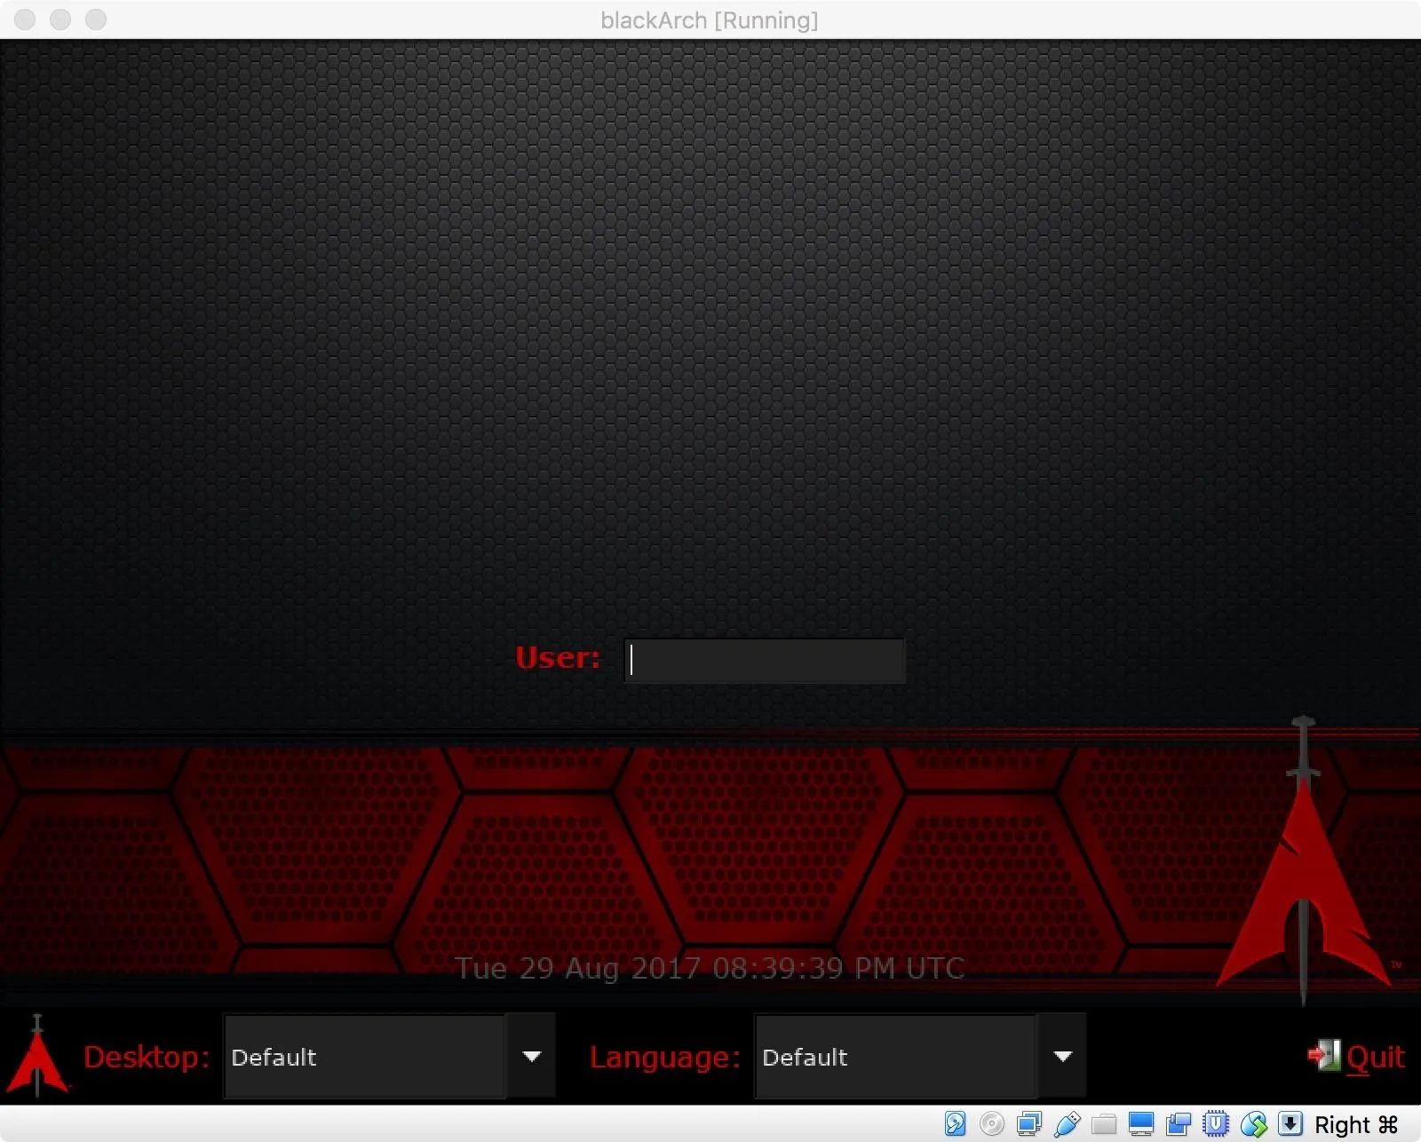Click the Quit exit-door icon
This screenshot has width=1421, height=1142.
(x=1323, y=1055)
